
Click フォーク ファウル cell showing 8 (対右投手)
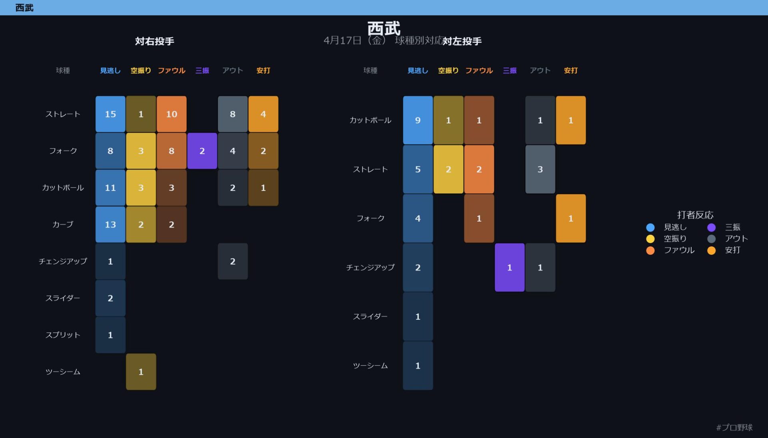click(x=172, y=151)
